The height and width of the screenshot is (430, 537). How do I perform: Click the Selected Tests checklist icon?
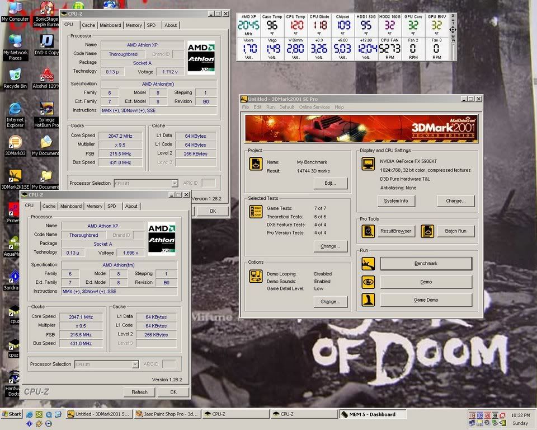point(256,212)
